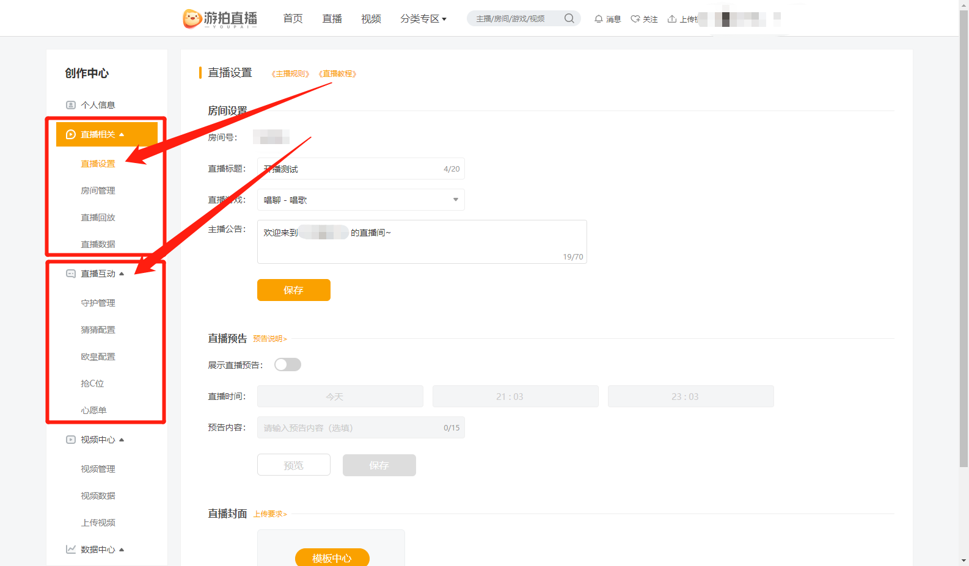Open messages via the bell icon
Image resolution: width=969 pixels, height=566 pixels.
coord(599,19)
